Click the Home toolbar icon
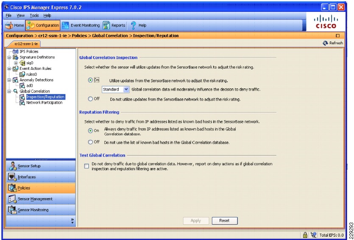Viewport: 354px width, 240px height. tap(9, 25)
